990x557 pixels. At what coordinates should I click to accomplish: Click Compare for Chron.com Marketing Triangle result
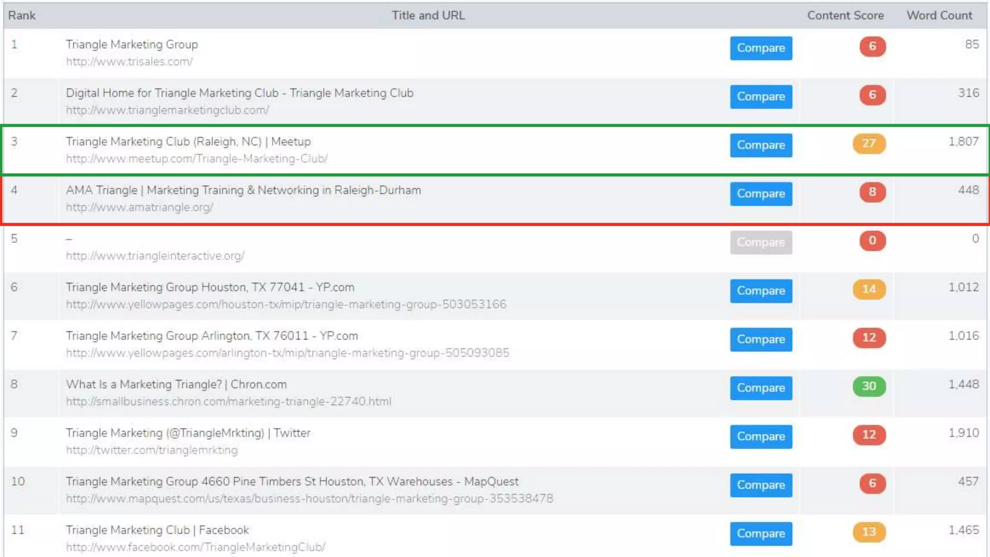pyautogui.click(x=761, y=388)
